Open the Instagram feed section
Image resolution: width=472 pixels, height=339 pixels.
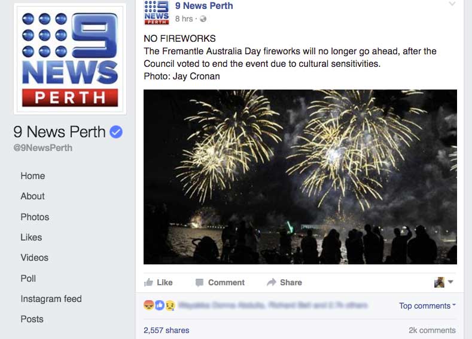51,299
